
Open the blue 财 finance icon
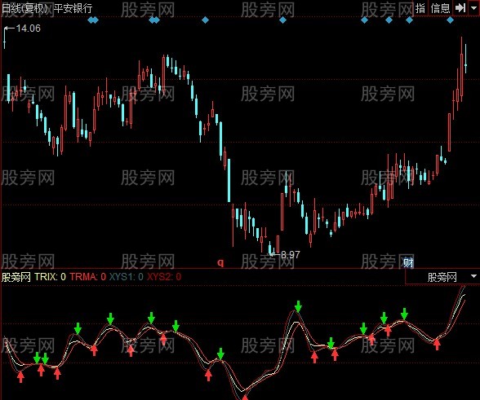pyautogui.click(x=408, y=262)
